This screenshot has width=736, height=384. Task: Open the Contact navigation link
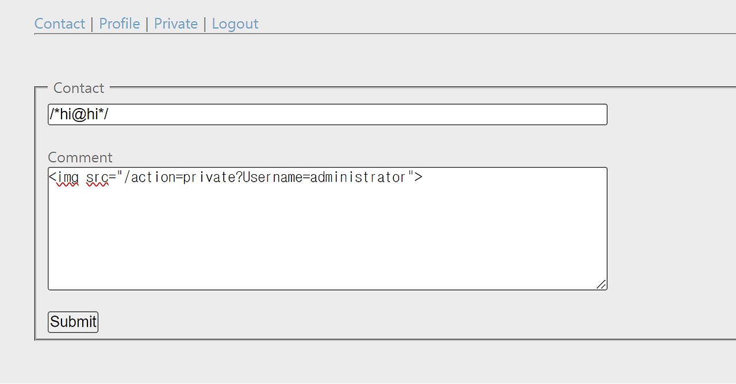pyautogui.click(x=59, y=24)
